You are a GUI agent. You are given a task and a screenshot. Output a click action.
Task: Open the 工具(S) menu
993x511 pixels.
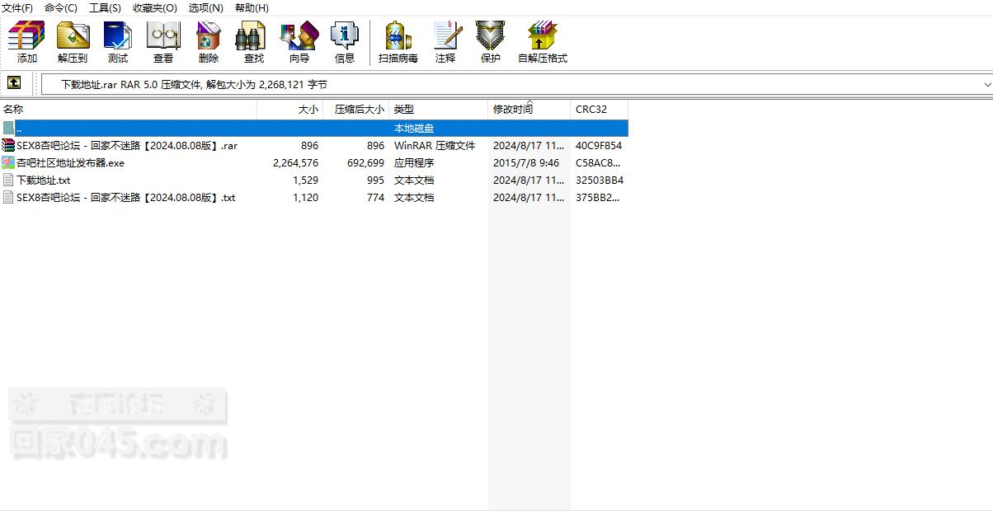[x=105, y=7]
